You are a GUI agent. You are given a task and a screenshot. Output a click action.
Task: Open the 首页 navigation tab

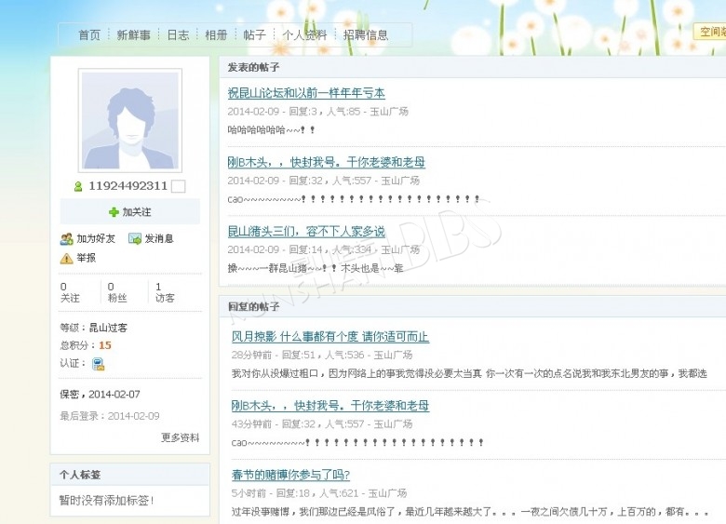89,34
